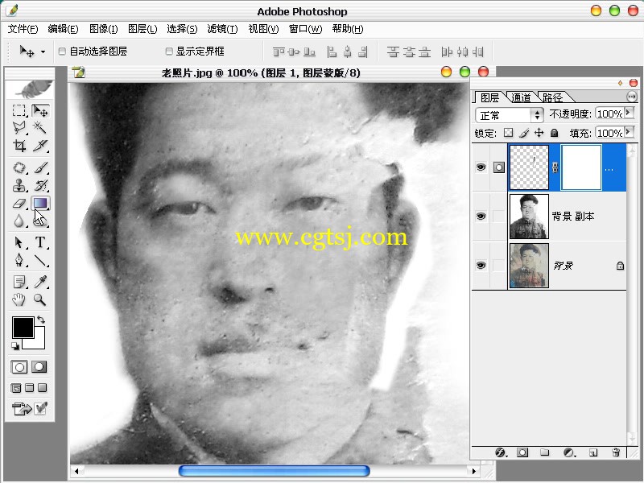Toggle lock image pixels brush icon

click(524, 133)
